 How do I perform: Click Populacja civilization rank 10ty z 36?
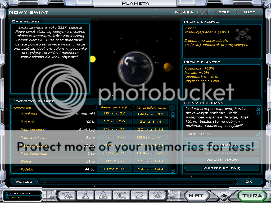click(114, 114)
